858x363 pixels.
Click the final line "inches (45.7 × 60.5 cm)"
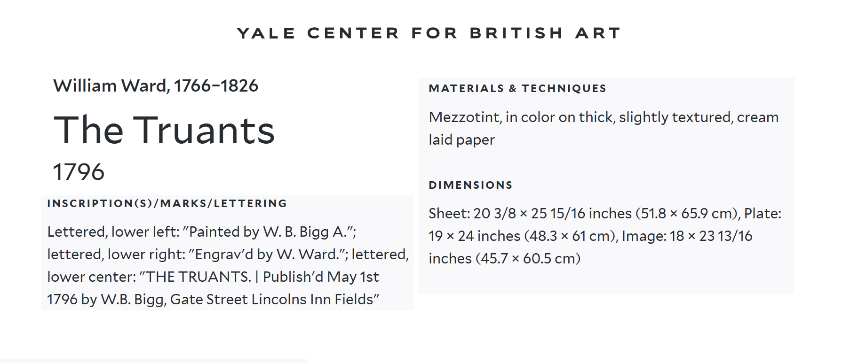tap(504, 259)
